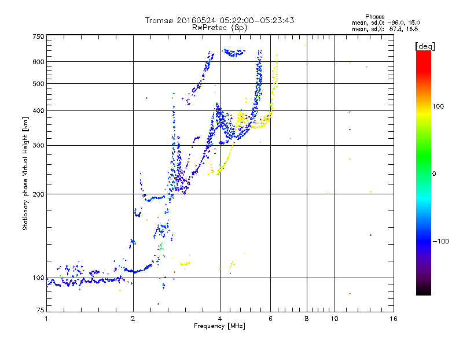
Task: Click the y-axis tick label '75'
Action: 41,310
